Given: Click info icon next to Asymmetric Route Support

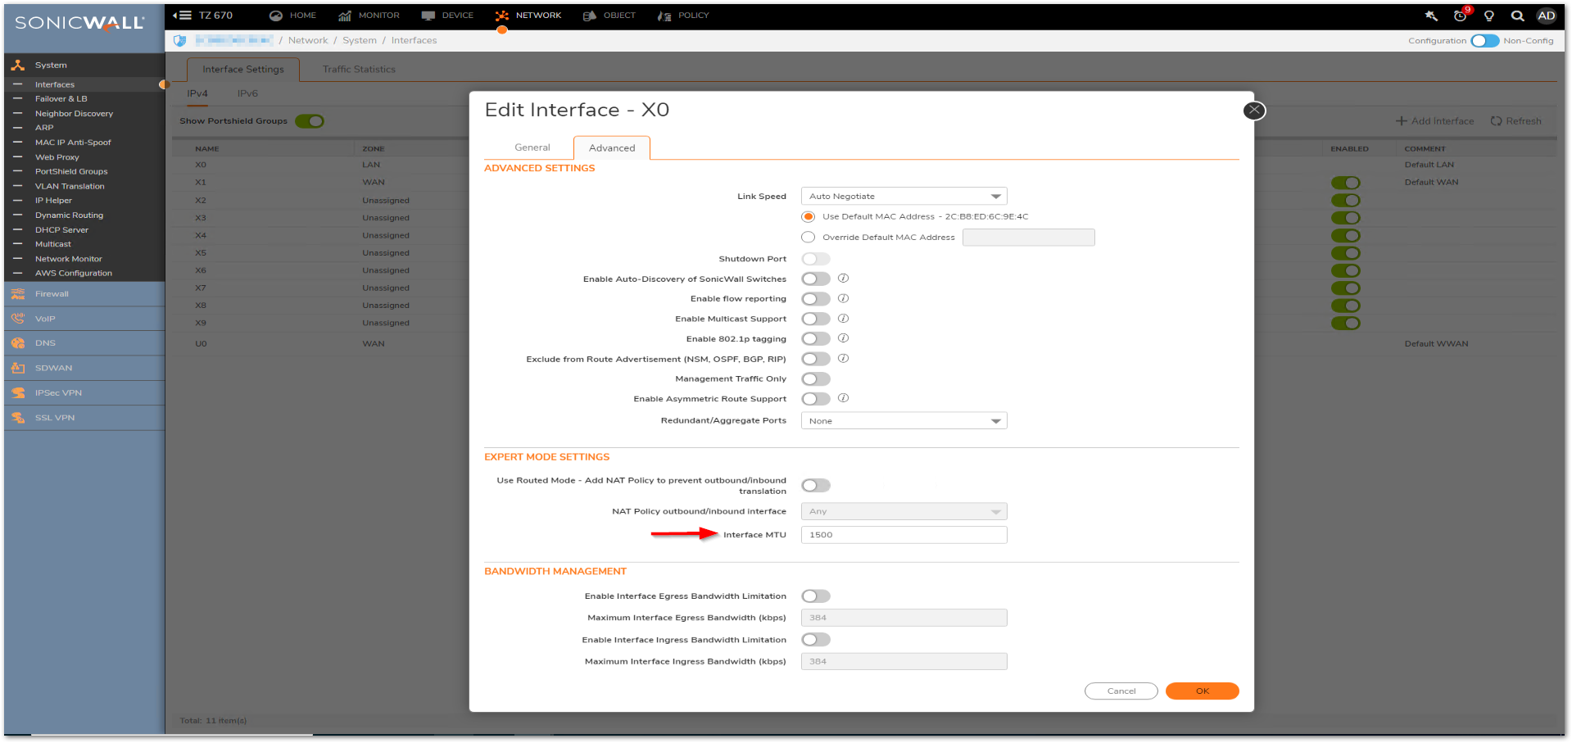Looking at the screenshot, I should pyautogui.click(x=843, y=398).
